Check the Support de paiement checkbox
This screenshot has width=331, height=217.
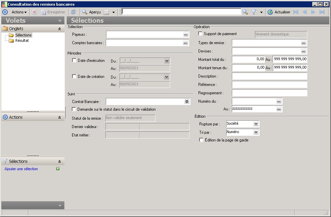(200, 34)
